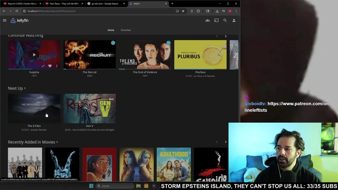Image resolution: width=338 pixels, height=190 pixels.
Task: Toggle the bookmark star for this page
Action: pyautogui.click(x=183, y=11)
